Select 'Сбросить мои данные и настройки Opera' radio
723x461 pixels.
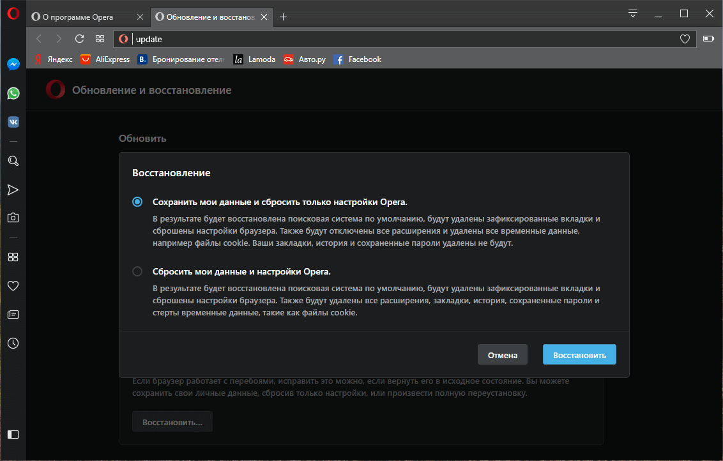[137, 271]
